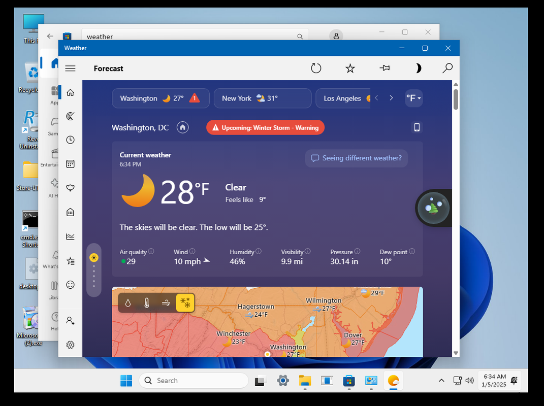The height and width of the screenshot is (406, 544).
Task: Open Historical weather chart icon
Action: (71, 236)
